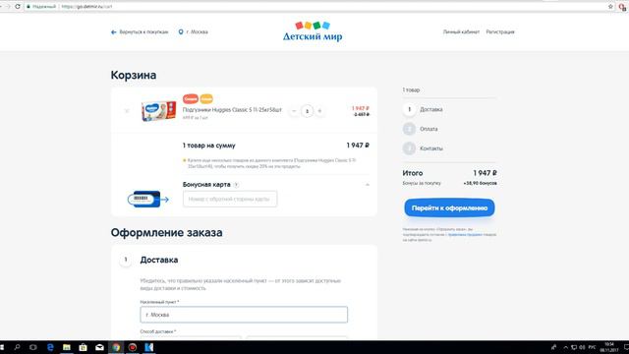Focus the 'Населенный пункт' field with Москва
This screenshot has height=354, width=629.
244,315
